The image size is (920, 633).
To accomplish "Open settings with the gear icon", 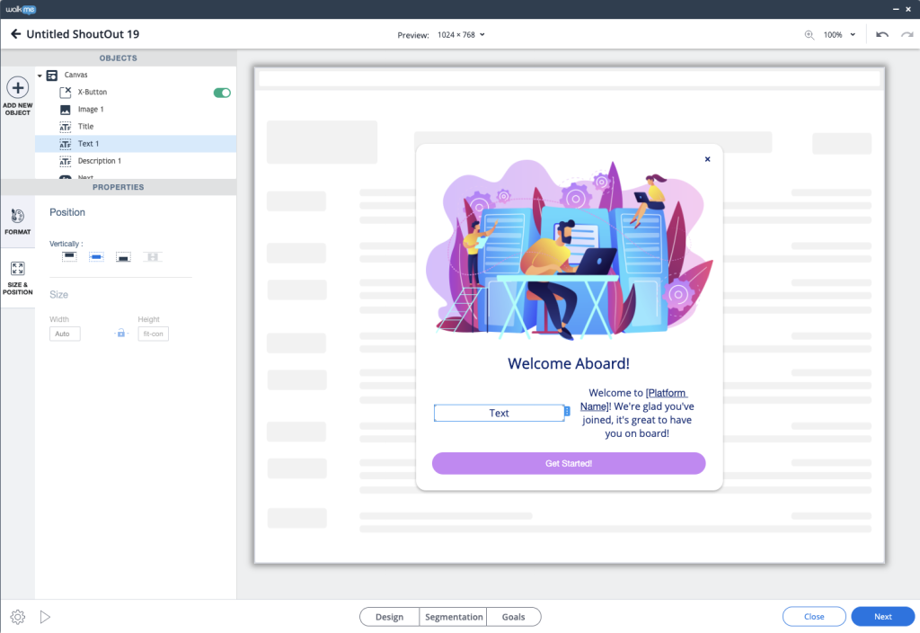I will point(17,617).
